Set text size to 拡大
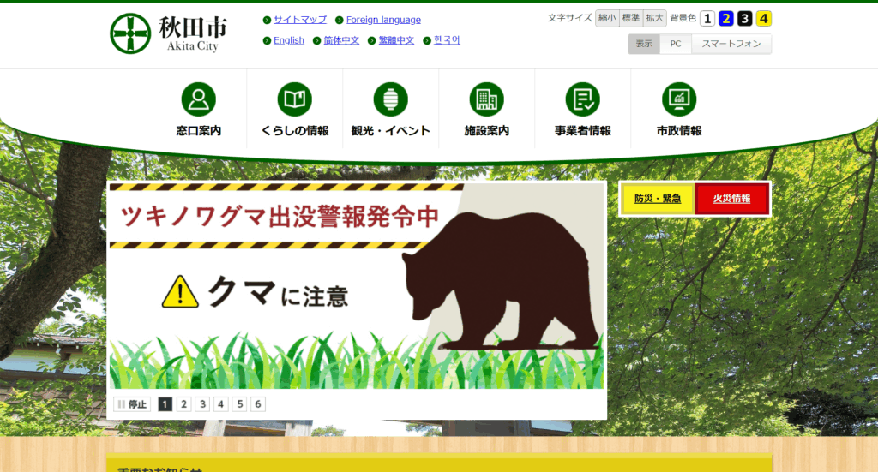Viewport: 878px width, 472px height. 655,18
